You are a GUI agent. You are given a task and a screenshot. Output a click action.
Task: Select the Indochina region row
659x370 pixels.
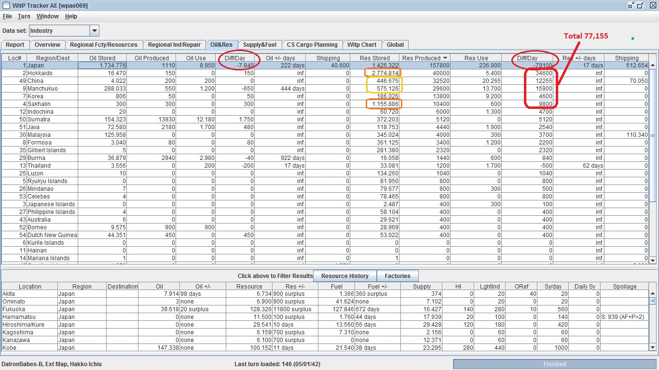click(x=325, y=112)
